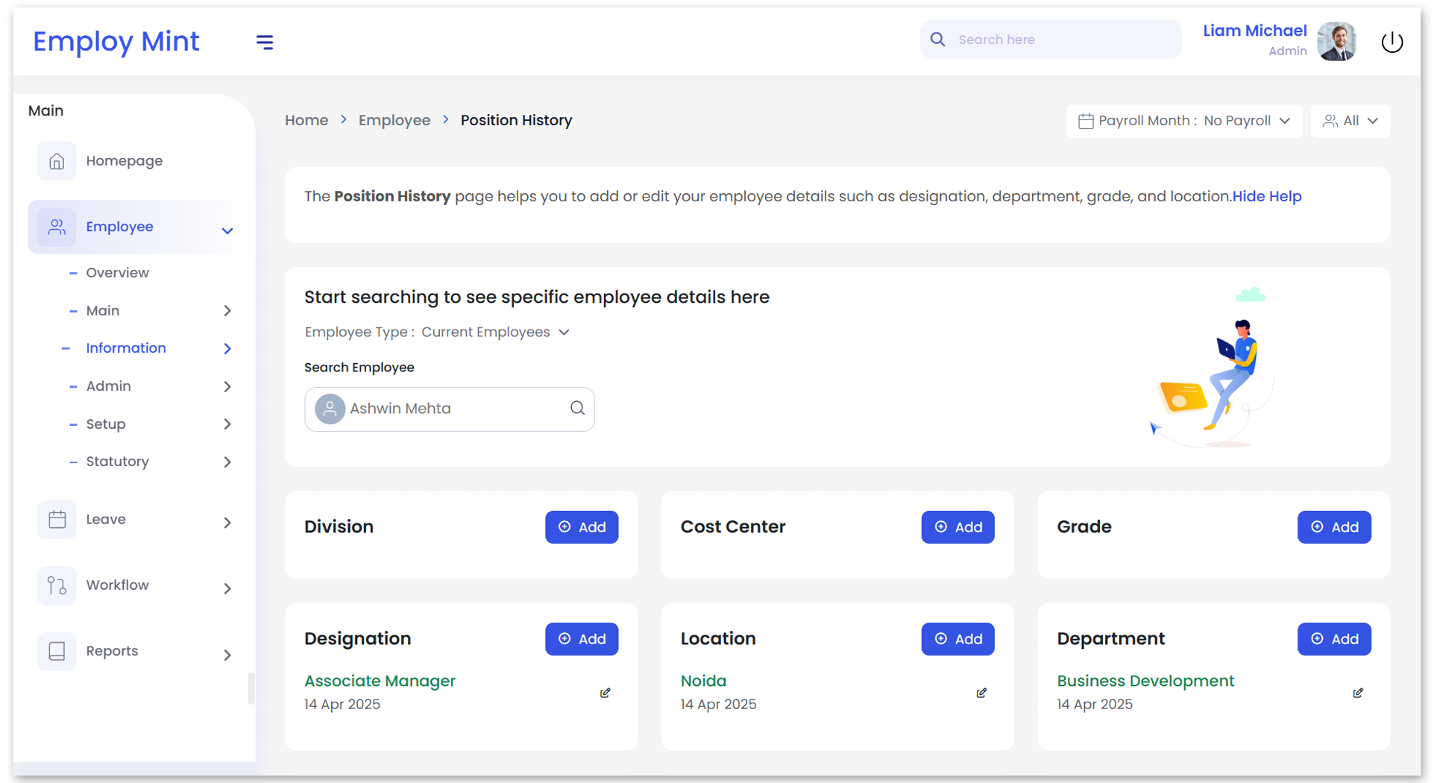The image size is (1434, 783).
Task: Add a new Grade entry
Action: pos(1333,527)
